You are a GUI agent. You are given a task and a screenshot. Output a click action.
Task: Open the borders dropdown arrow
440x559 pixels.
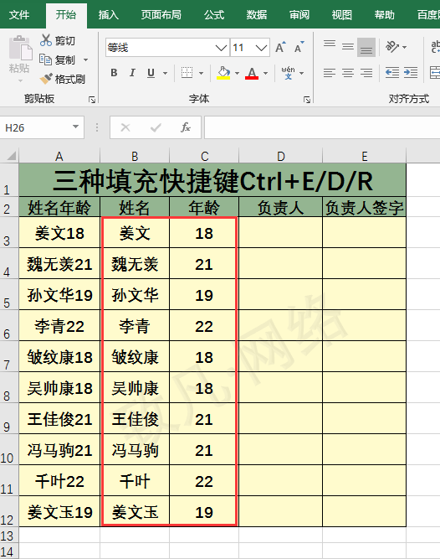click(201, 74)
